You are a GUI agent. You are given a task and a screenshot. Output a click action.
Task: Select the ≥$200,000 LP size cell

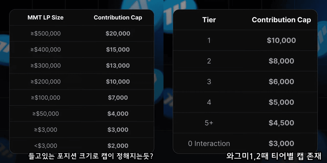point(45,82)
